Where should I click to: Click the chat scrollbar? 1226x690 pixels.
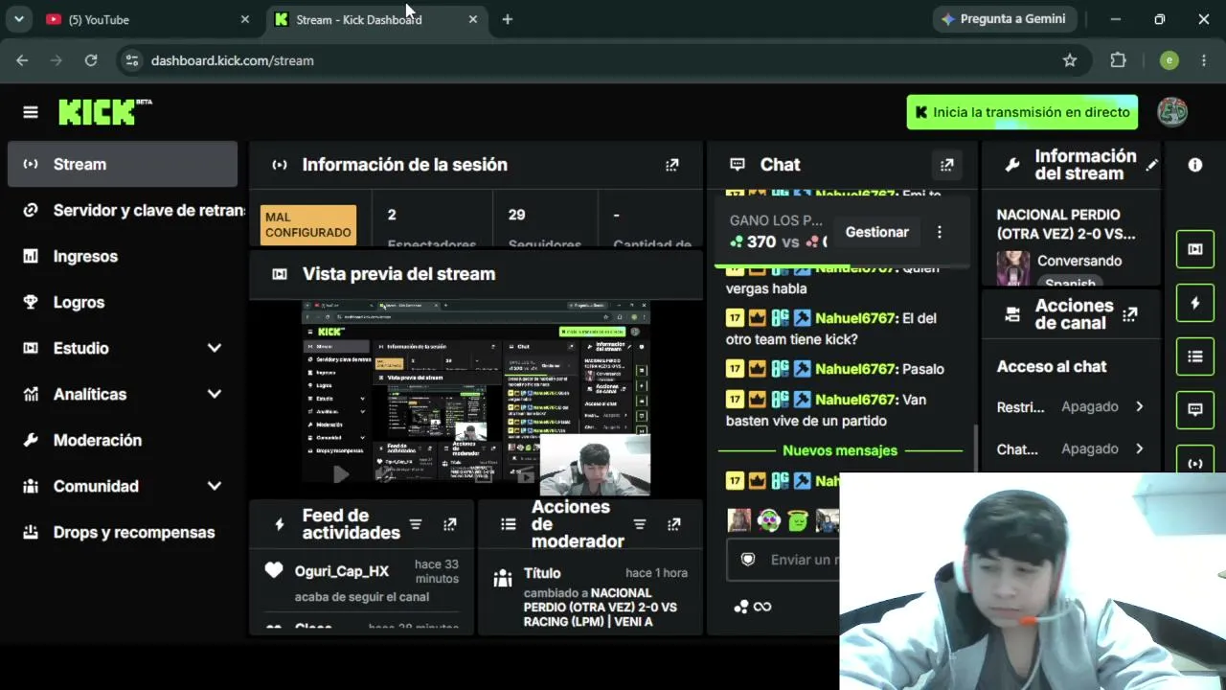click(x=975, y=448)
